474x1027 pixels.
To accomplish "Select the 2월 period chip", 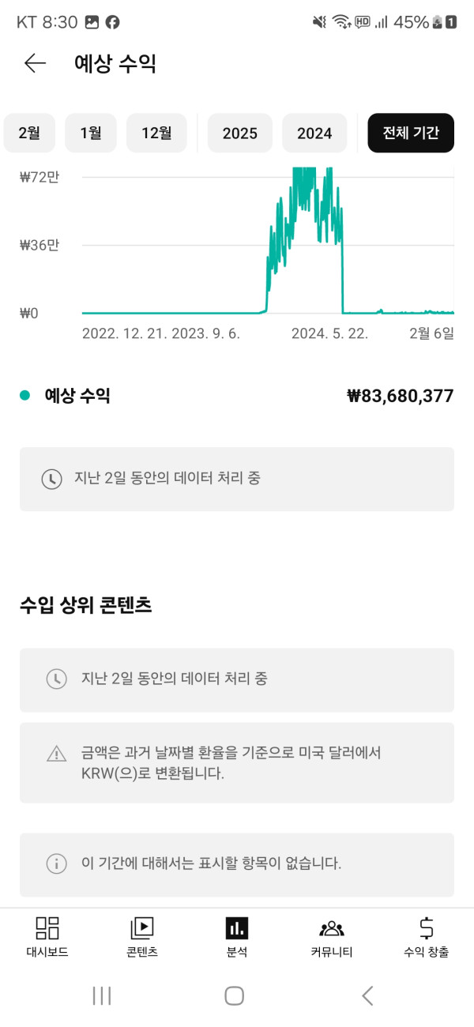I will click(x=29, y=133).
